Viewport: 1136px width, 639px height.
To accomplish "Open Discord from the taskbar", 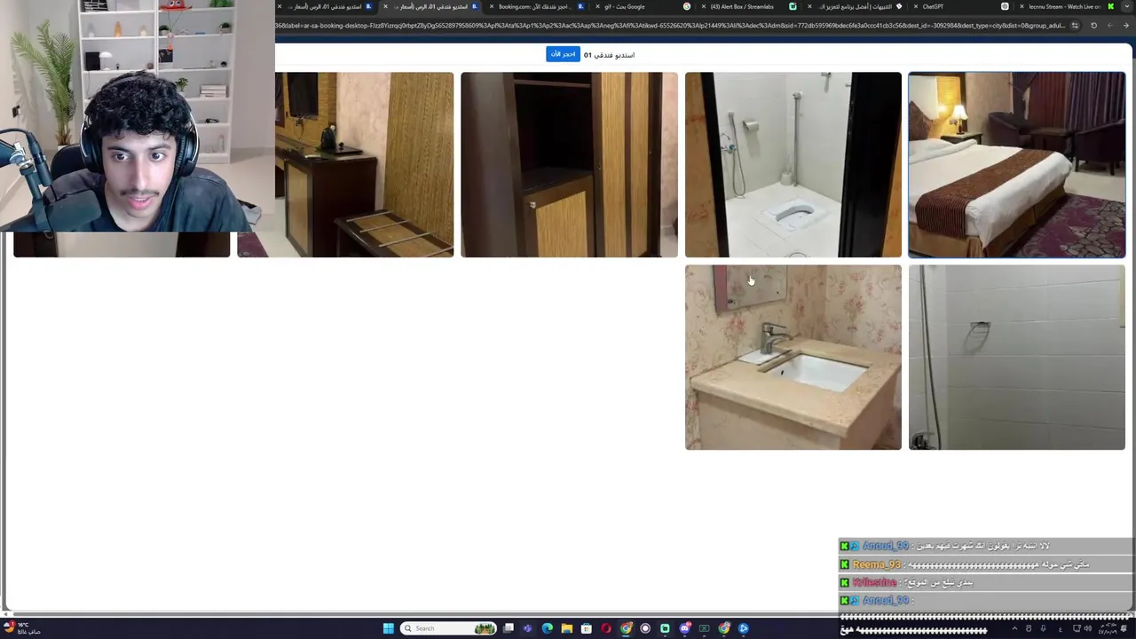I will pos(684,628).
